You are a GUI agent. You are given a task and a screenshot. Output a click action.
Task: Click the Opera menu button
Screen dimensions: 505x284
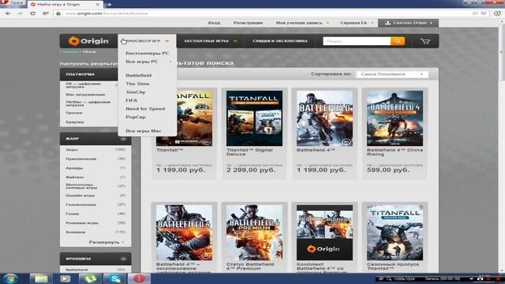tap(12, 3)
